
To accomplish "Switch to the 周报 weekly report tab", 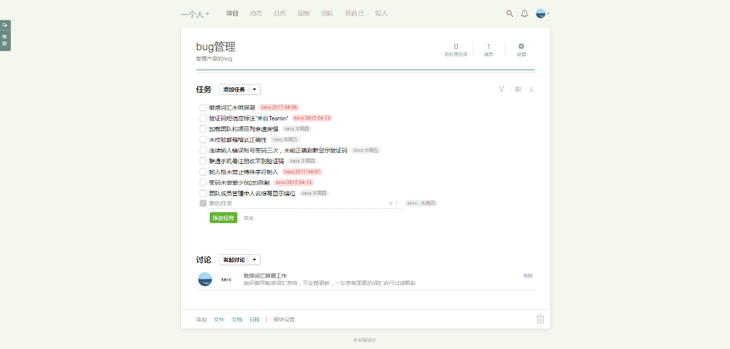I will pos(303,13).
